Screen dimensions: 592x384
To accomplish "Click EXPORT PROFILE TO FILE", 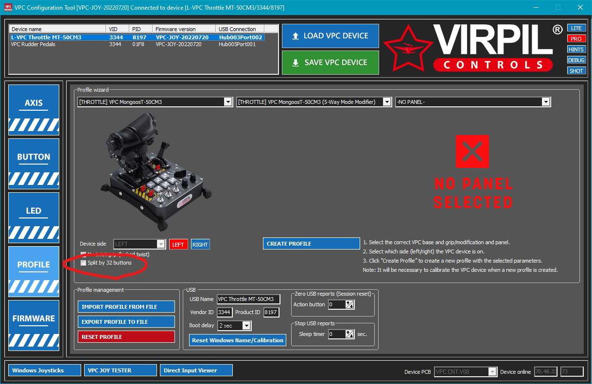I will click(126, 322).
